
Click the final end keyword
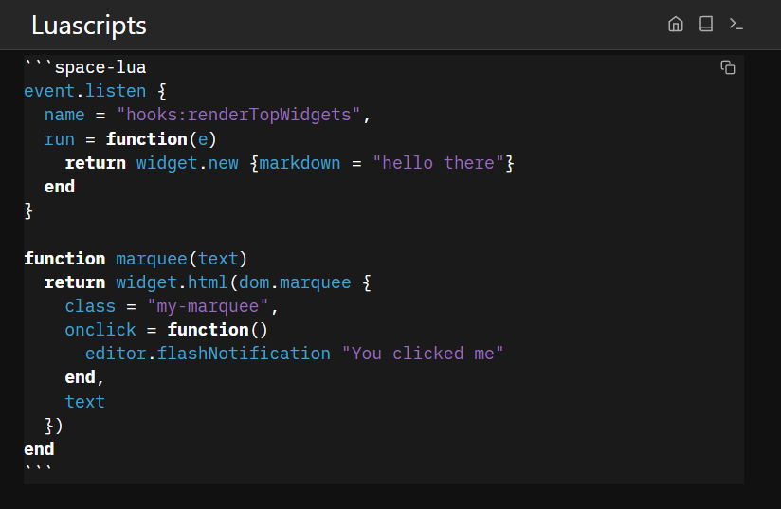39,448
